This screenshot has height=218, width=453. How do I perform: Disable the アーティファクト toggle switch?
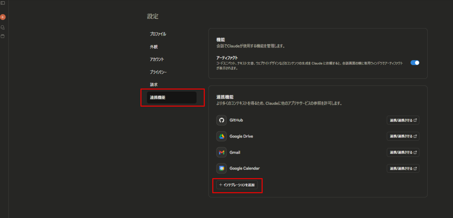click(x=415, y=63)
